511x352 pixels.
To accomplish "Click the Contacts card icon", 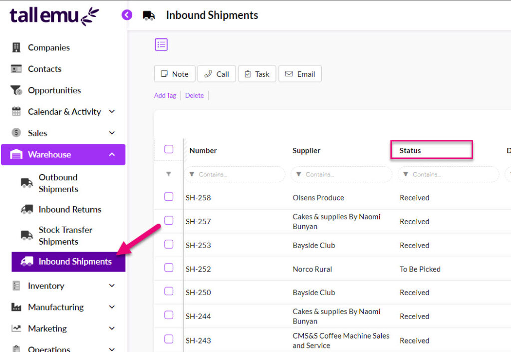I will (16, 69).
